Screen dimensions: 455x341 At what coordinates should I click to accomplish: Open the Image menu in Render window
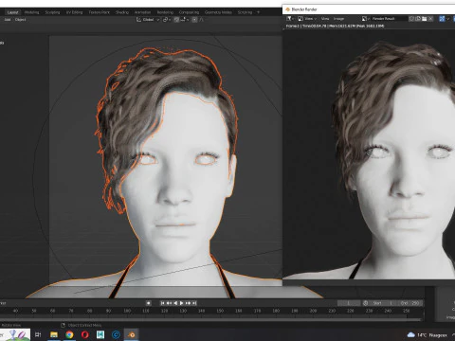pos(338,19)
